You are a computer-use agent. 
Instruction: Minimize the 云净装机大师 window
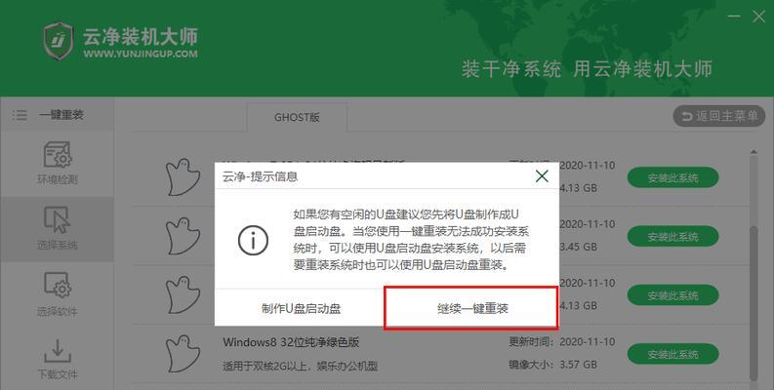pos(734,17)
